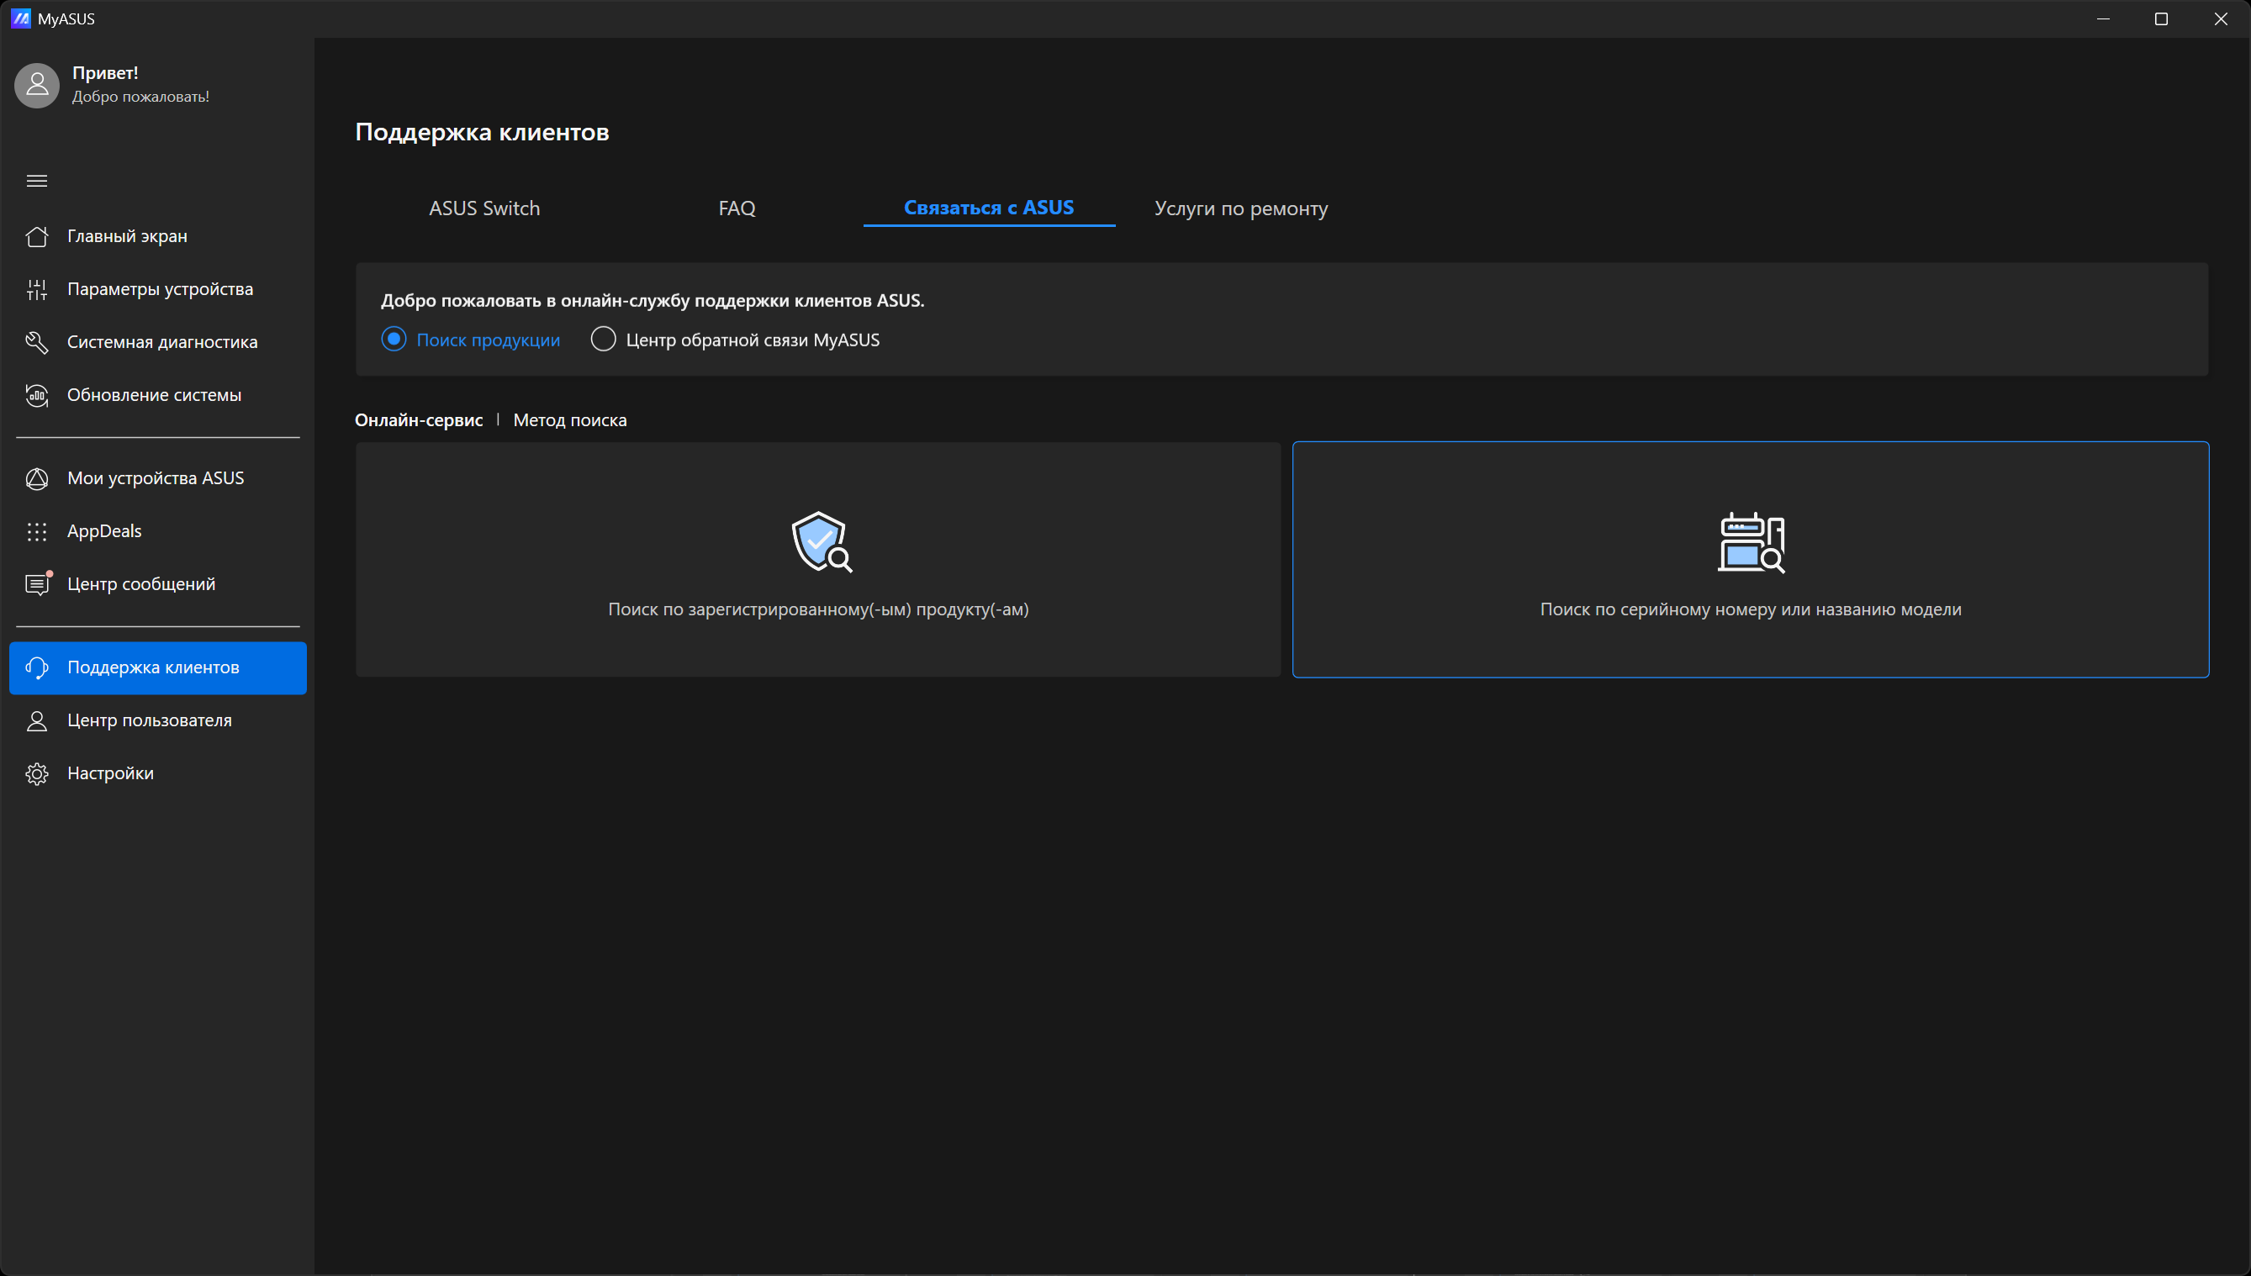
Task: Open the user profile avatar
Action: point(37,85)
